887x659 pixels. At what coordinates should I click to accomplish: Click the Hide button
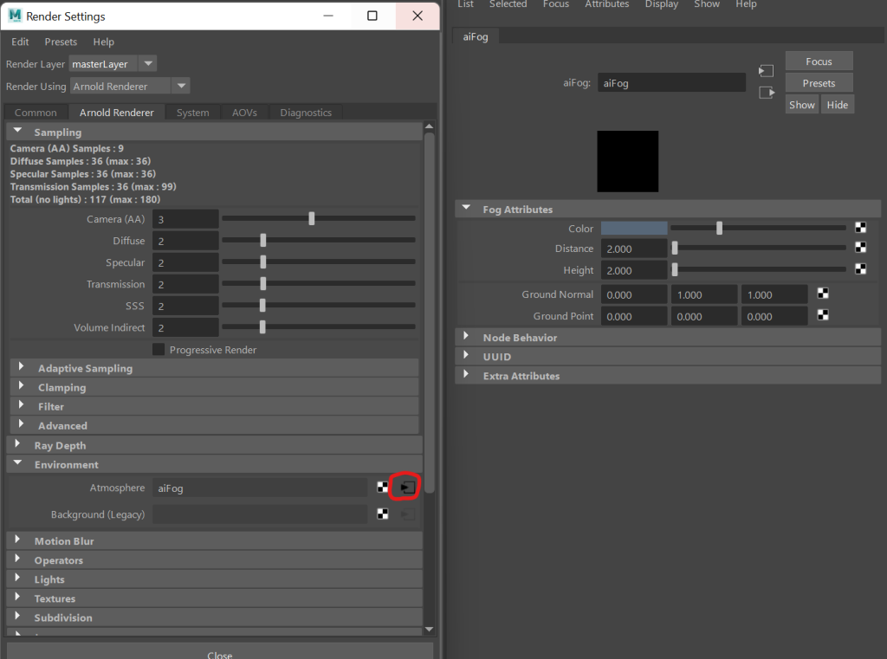[x=838, y=105]
